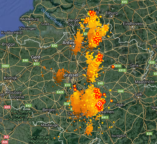This screenshot has height=144, width=157.
Task: Click the Eindhoven city label
Action: [132, 24]
